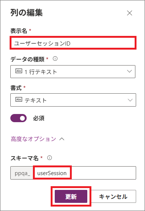Click the down chevron of 書式 dropdown
Image resolution: width=145 pixels, height=211 pixels.
[130, 100]
